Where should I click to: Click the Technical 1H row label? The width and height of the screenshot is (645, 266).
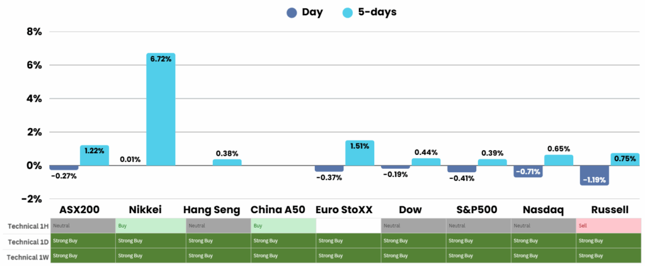pos(25,226)
